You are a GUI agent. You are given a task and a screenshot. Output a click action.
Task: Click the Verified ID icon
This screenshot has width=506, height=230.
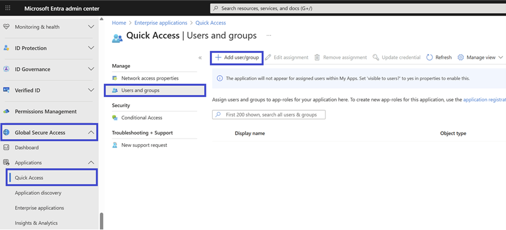[x=7, y=90]
